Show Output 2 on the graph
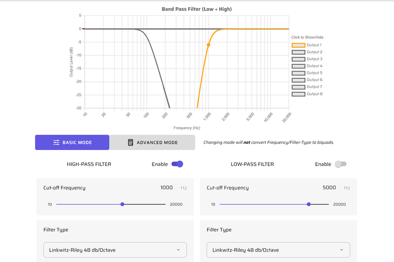Viewport: 394px width, 262px height. tap(298, 52)
